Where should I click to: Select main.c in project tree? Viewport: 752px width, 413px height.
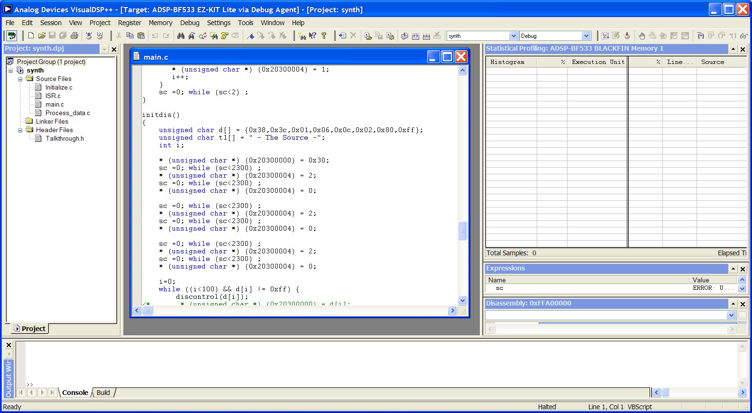pyautogui.click(x=55, y=105)
